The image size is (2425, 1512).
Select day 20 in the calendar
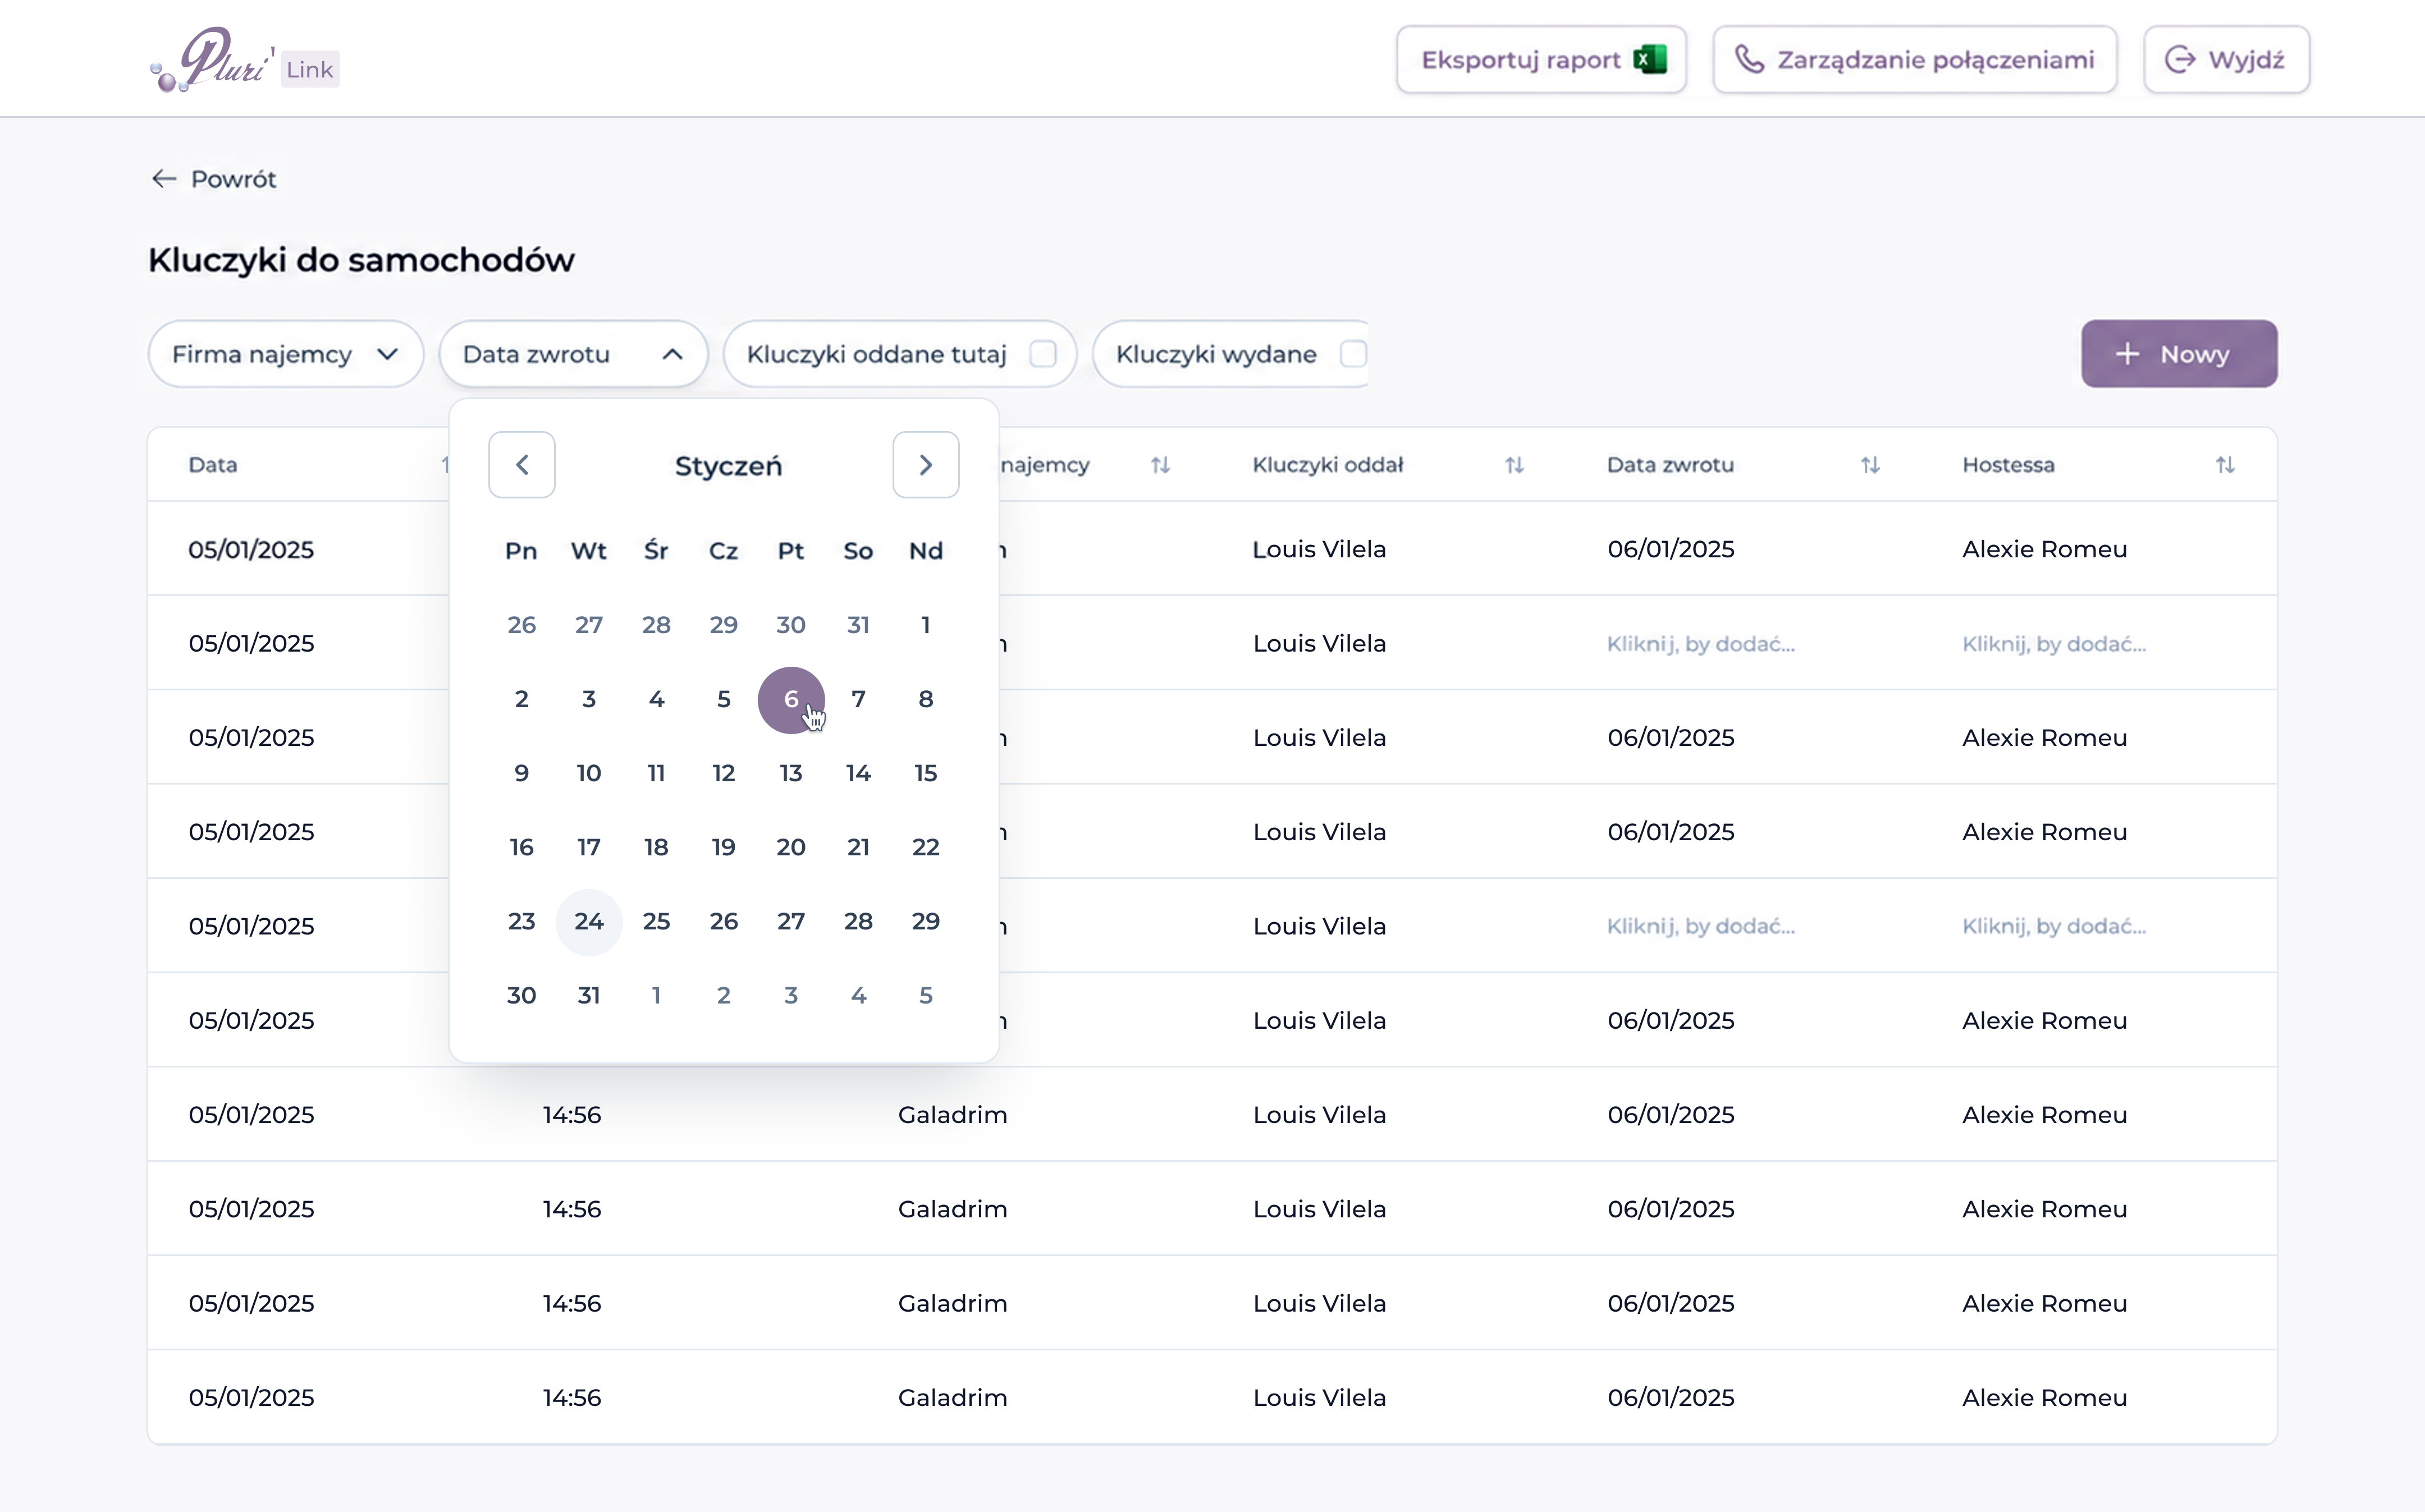pyautogui.click(x=791, y=848)
